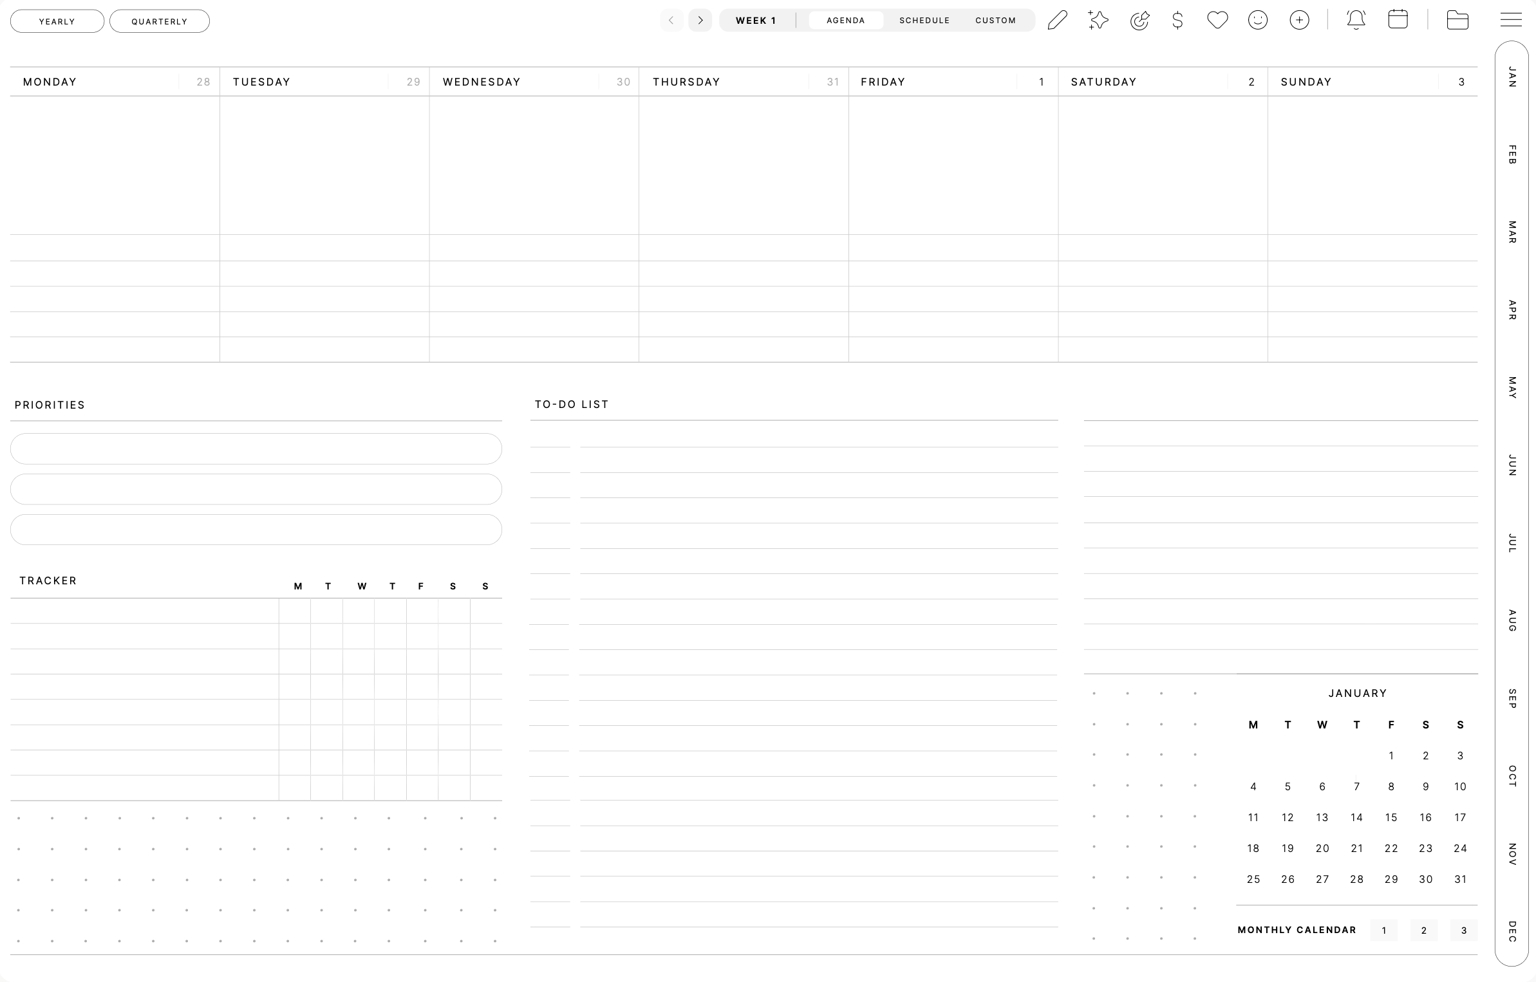Open the pencil notes icon
This screenshot has width=1536, height=982.
tap(1058, 20)
